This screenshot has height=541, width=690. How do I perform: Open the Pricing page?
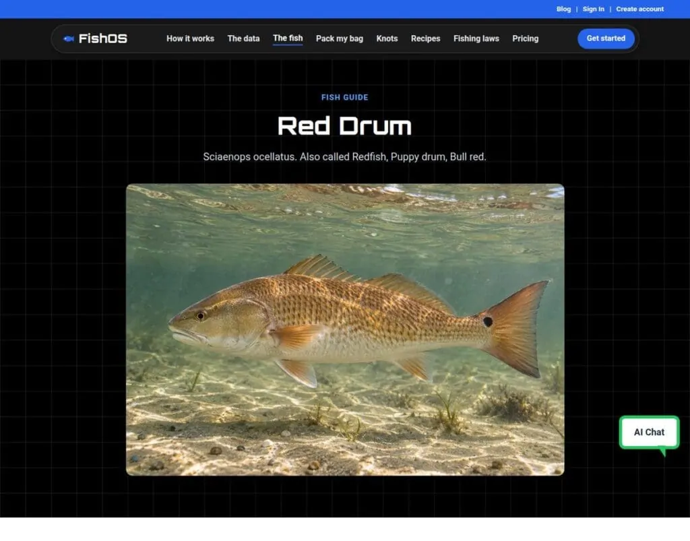pyautogui.click(x=525, y=38)
